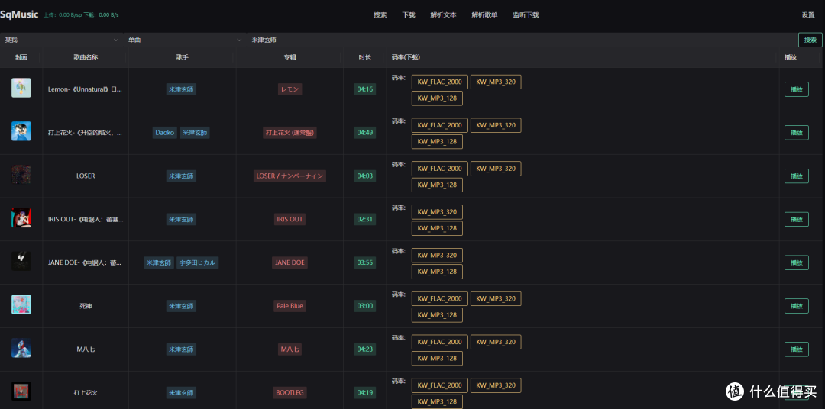Open the M八七 cover thumbnail
Viewport: 825px width, 409px height.
click(x=21, y=348)
